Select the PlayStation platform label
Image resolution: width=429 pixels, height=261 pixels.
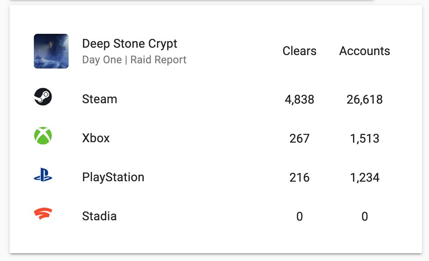point(113,177)
